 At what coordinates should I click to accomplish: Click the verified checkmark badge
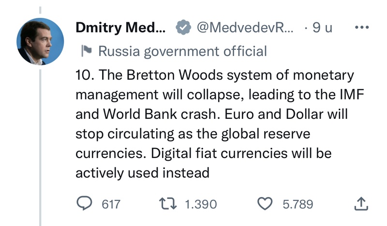coord(181,28)
